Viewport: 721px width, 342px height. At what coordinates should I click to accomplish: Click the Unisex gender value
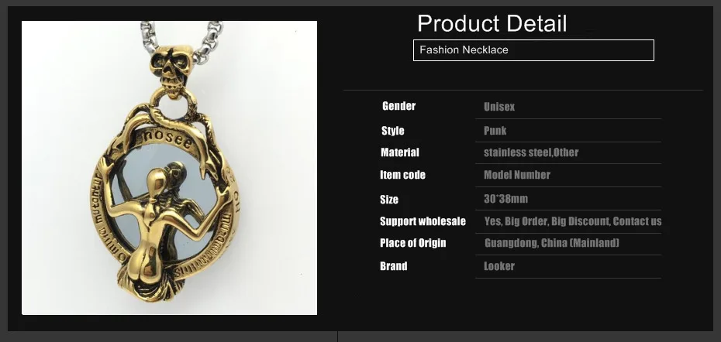[499, 107]
